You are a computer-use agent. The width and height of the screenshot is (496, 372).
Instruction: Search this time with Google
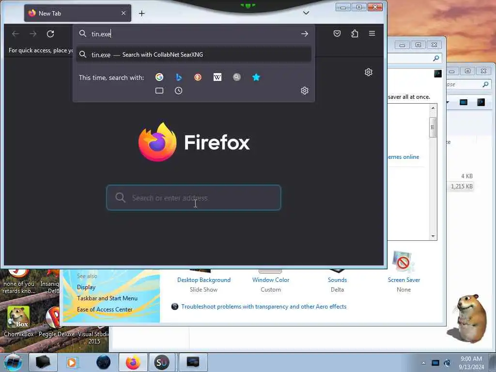pos(159,77)
